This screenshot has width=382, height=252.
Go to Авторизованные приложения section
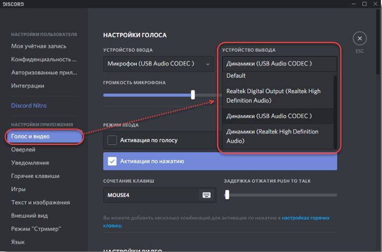[44, 73]
